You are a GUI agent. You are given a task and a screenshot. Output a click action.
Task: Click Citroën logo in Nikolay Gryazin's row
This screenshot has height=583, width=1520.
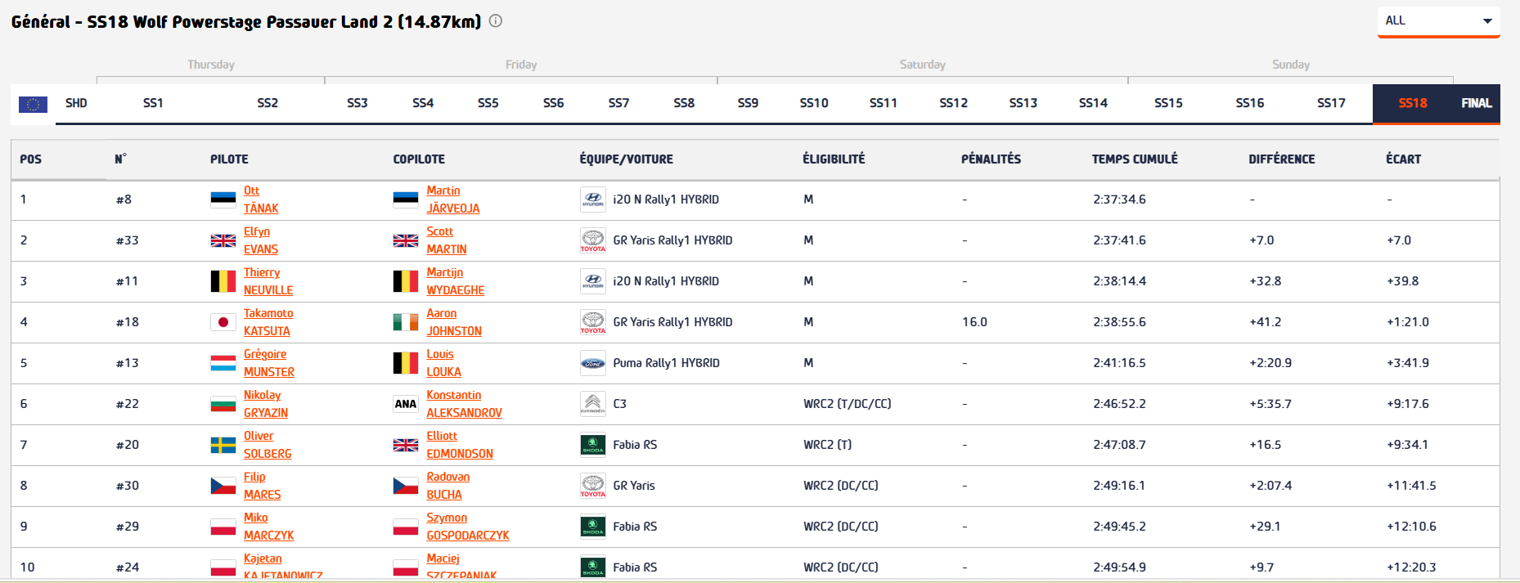pos(592,404)
